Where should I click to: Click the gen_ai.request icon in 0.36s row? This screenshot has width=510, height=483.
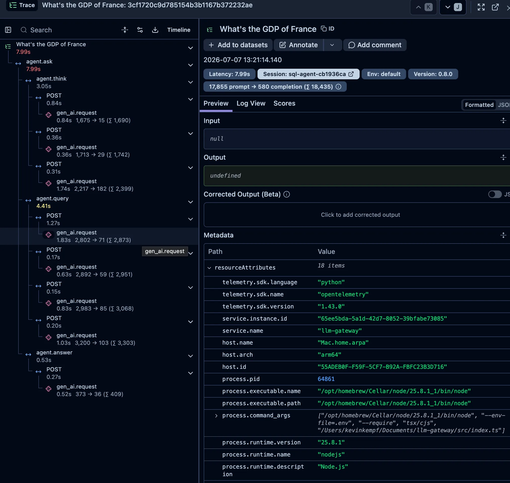pyautogui.click(x=49, y=149)
